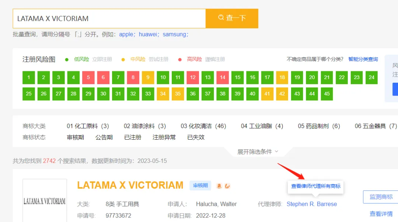This screenshot has width=398, height=222.
Task: Filter by 03 化妆清洁 (46) category
Action: tap(203, 126)
